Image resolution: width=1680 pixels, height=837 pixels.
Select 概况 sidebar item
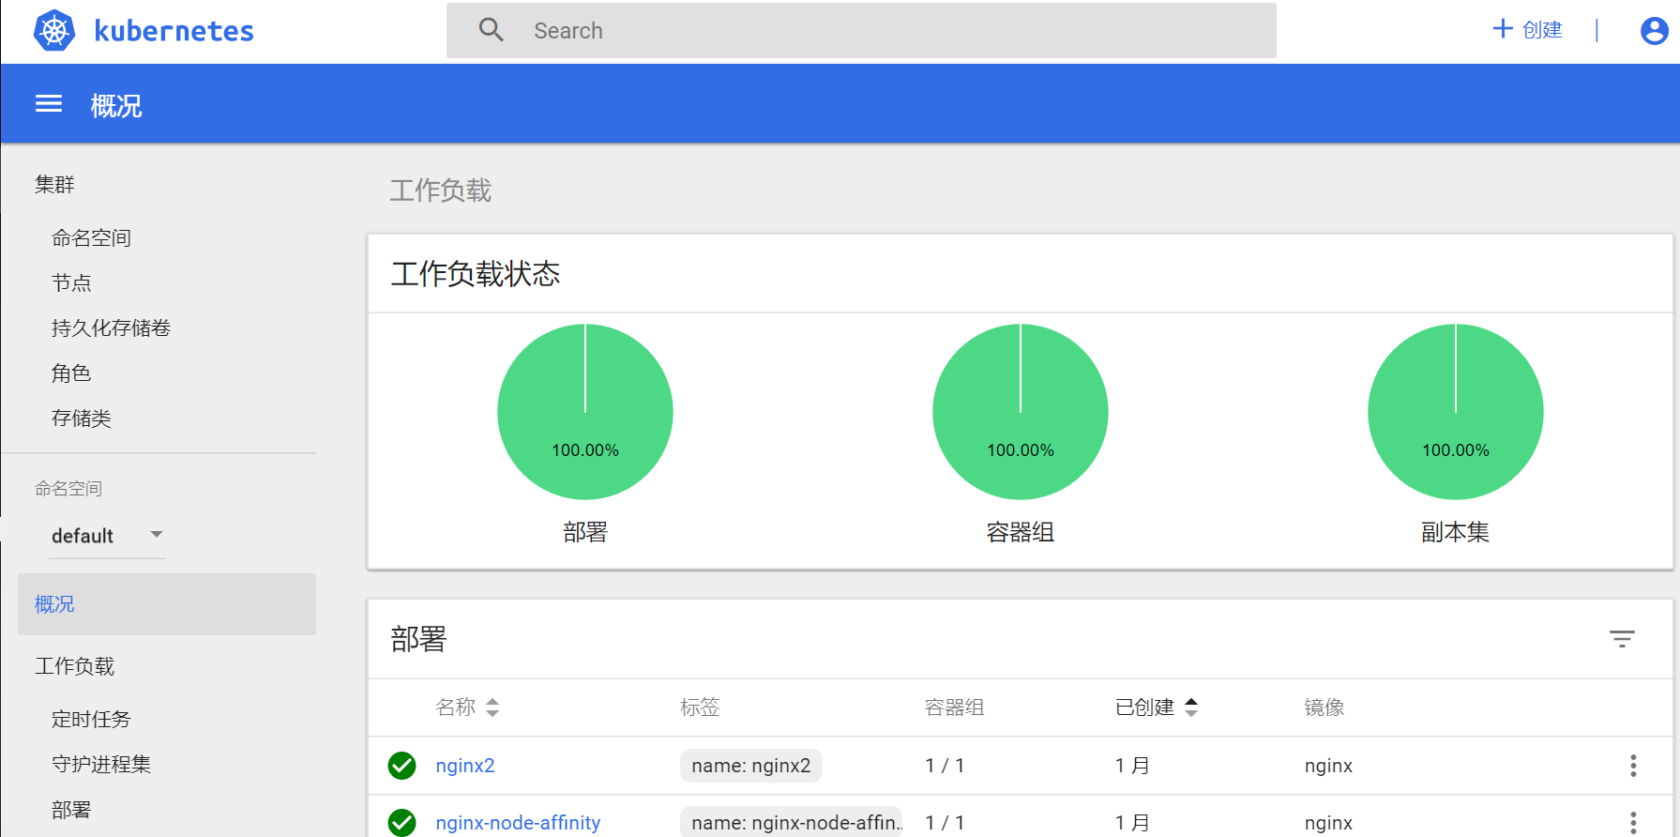coord(167,604)
